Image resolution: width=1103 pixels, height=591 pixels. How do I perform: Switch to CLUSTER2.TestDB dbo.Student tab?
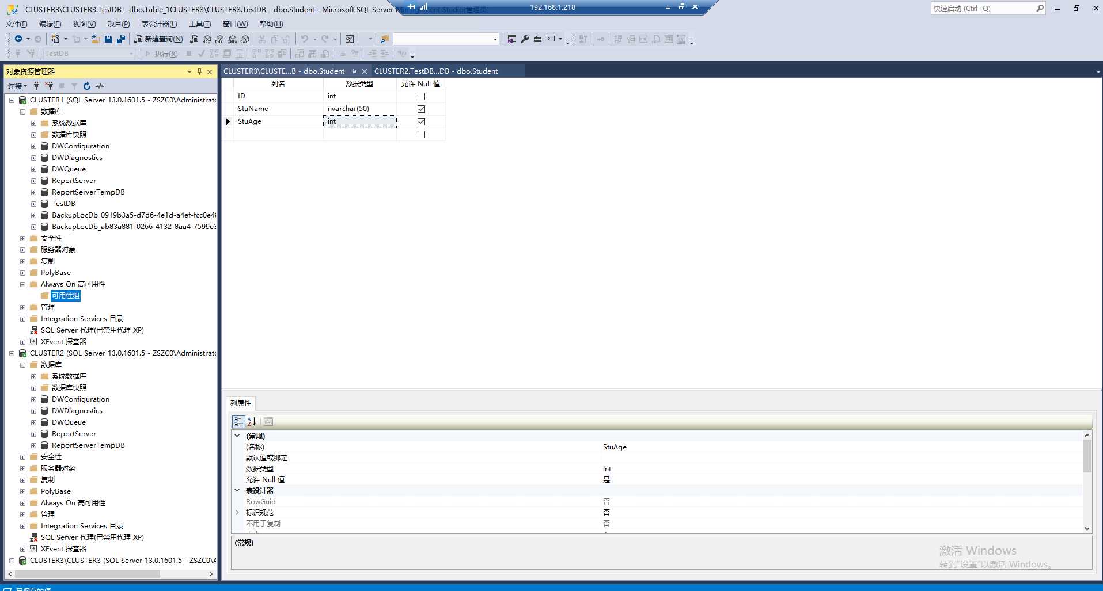[x=436, y=71]
